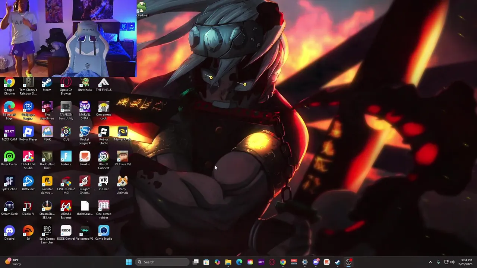
Task: Select the Burglin' Gnomes desktop icon
Action: click(85, 185)
